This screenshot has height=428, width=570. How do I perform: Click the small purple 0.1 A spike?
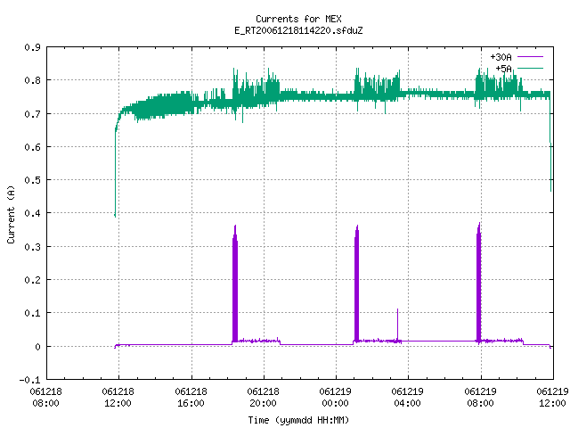coord(398,325)
